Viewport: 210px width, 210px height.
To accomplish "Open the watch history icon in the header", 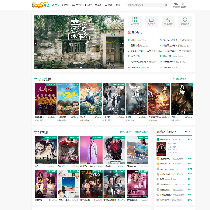I will 176,5.
